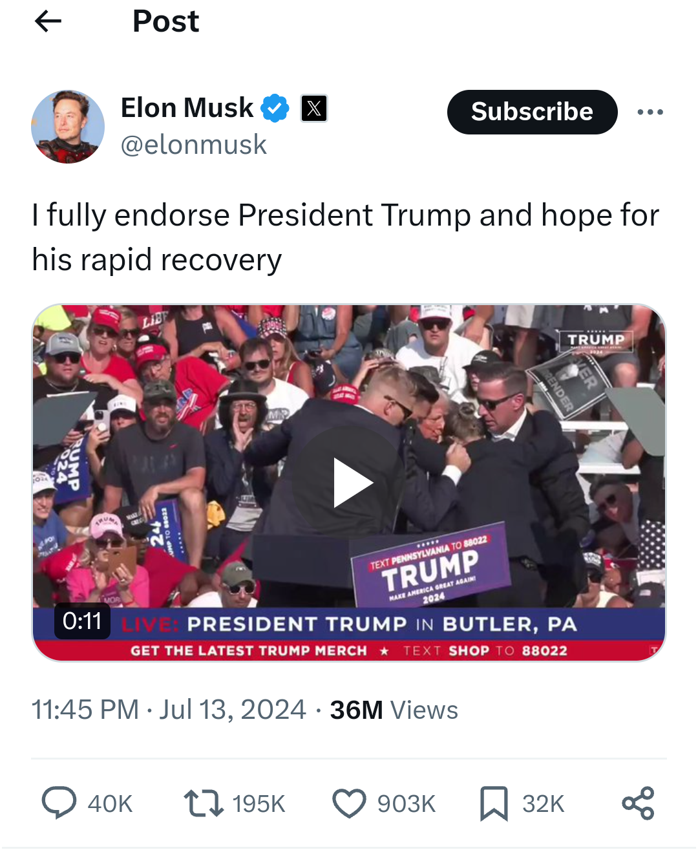The image size is (698, 863).
Task: Click the share icon
Action: (x=638, y=803)
